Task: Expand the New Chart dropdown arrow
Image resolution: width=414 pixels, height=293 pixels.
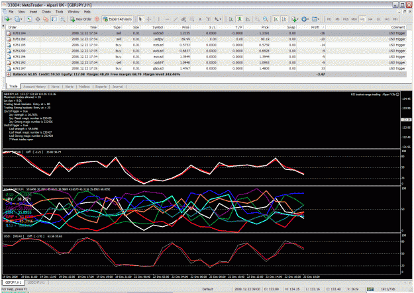Action: pos(11,19)
